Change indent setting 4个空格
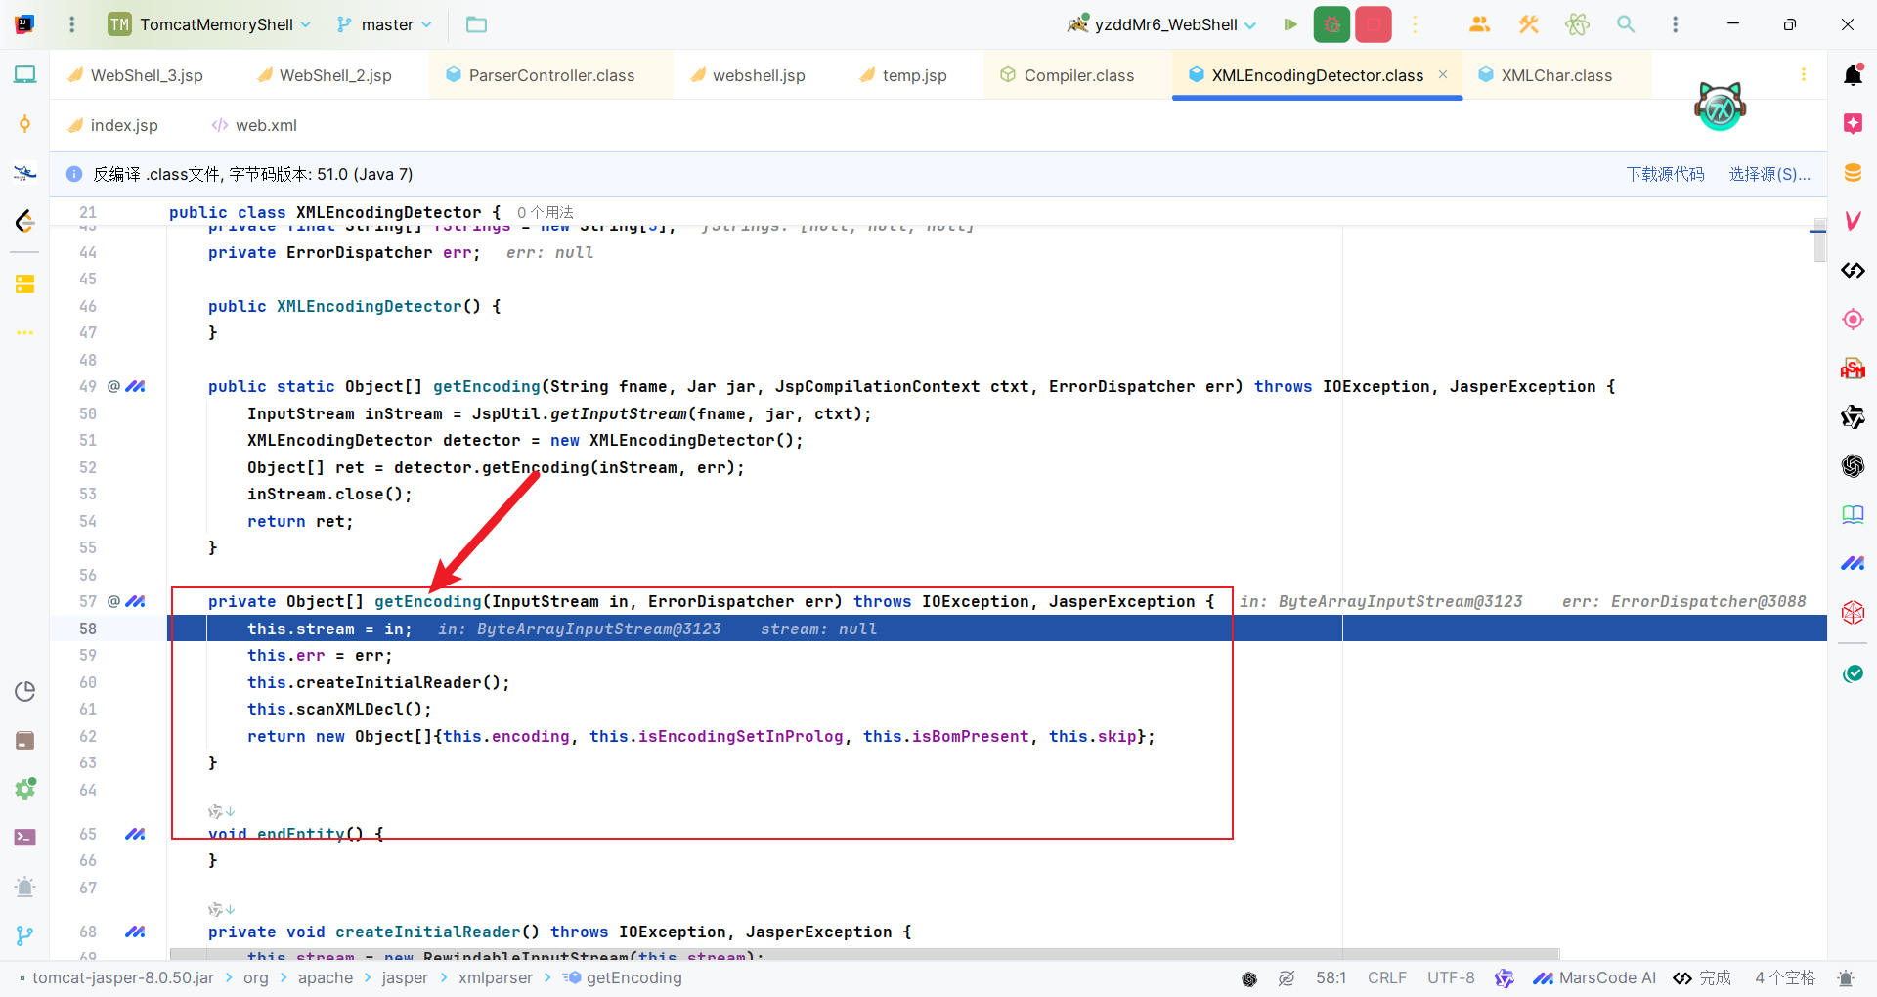This screenshot has height=997, width=1877. pyautogui.click(x=1785, y=977)
